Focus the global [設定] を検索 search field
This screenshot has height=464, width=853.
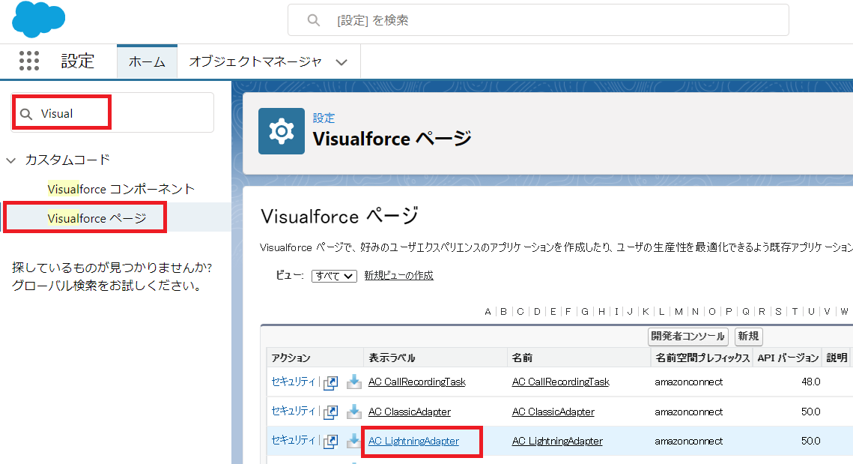(x=538, y=20)
